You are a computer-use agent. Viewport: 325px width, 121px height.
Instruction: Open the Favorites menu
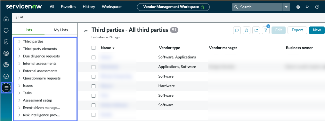[x=69, y=7]
